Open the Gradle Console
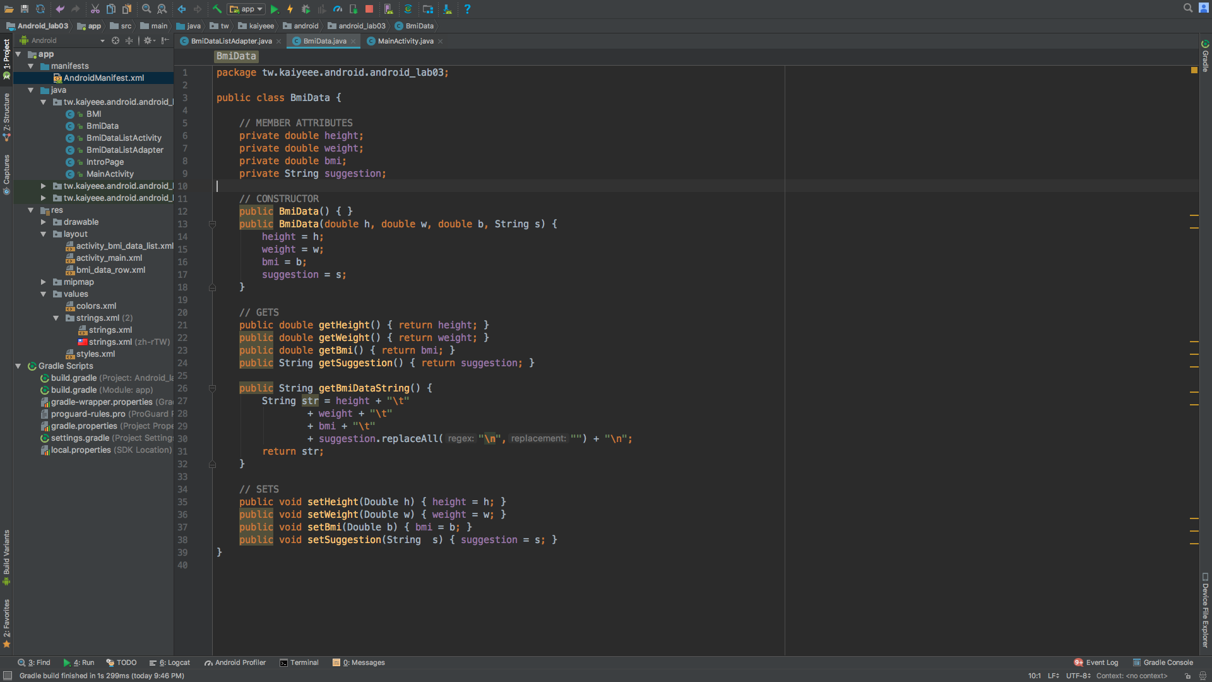The width and height of the screenshot is (1212, 682). click(x=1163, y=662)
